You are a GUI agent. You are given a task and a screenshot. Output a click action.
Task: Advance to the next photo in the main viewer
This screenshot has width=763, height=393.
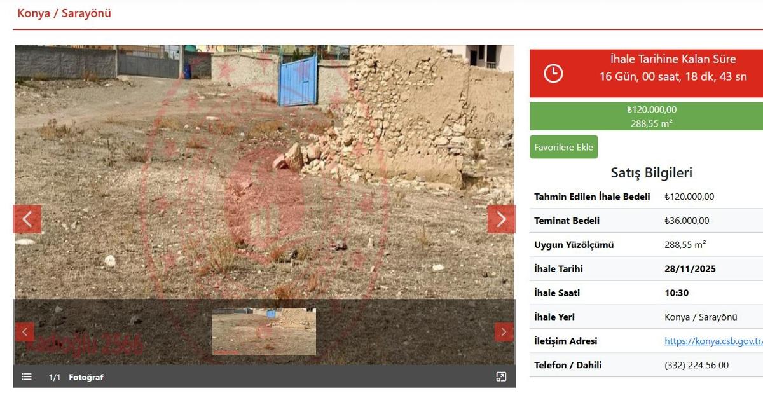(x=501, y=219)
